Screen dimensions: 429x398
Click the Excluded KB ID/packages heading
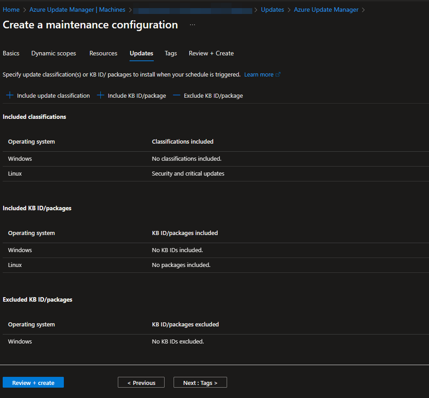(x=37, y=300)
